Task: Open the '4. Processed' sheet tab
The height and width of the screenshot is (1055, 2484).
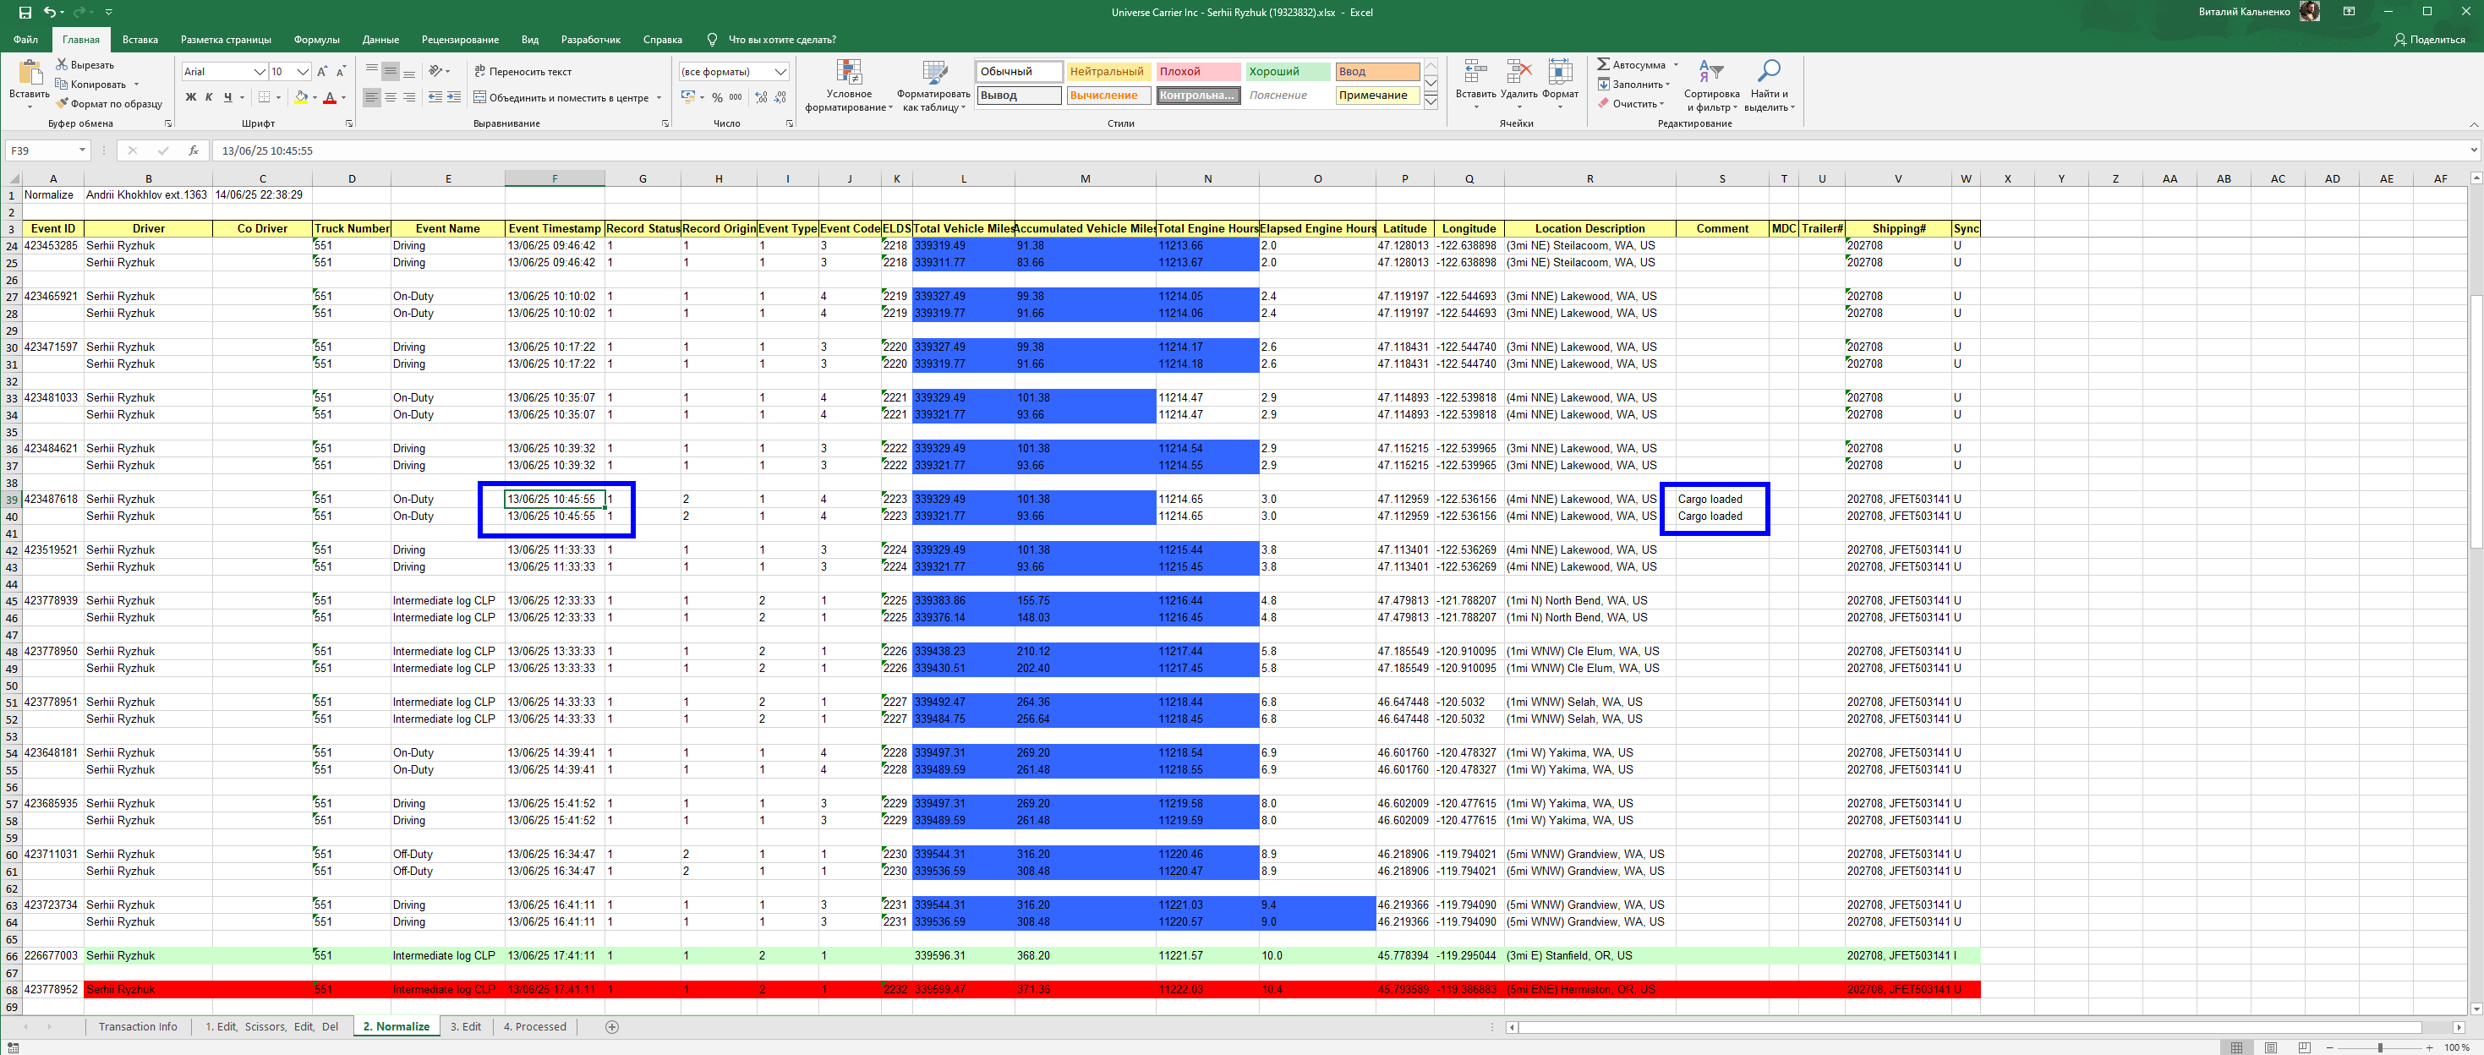Action: point(534,1026)
